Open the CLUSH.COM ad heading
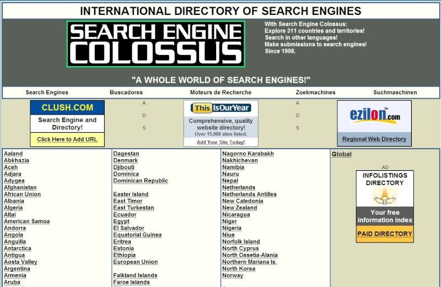 click(67, 107)
